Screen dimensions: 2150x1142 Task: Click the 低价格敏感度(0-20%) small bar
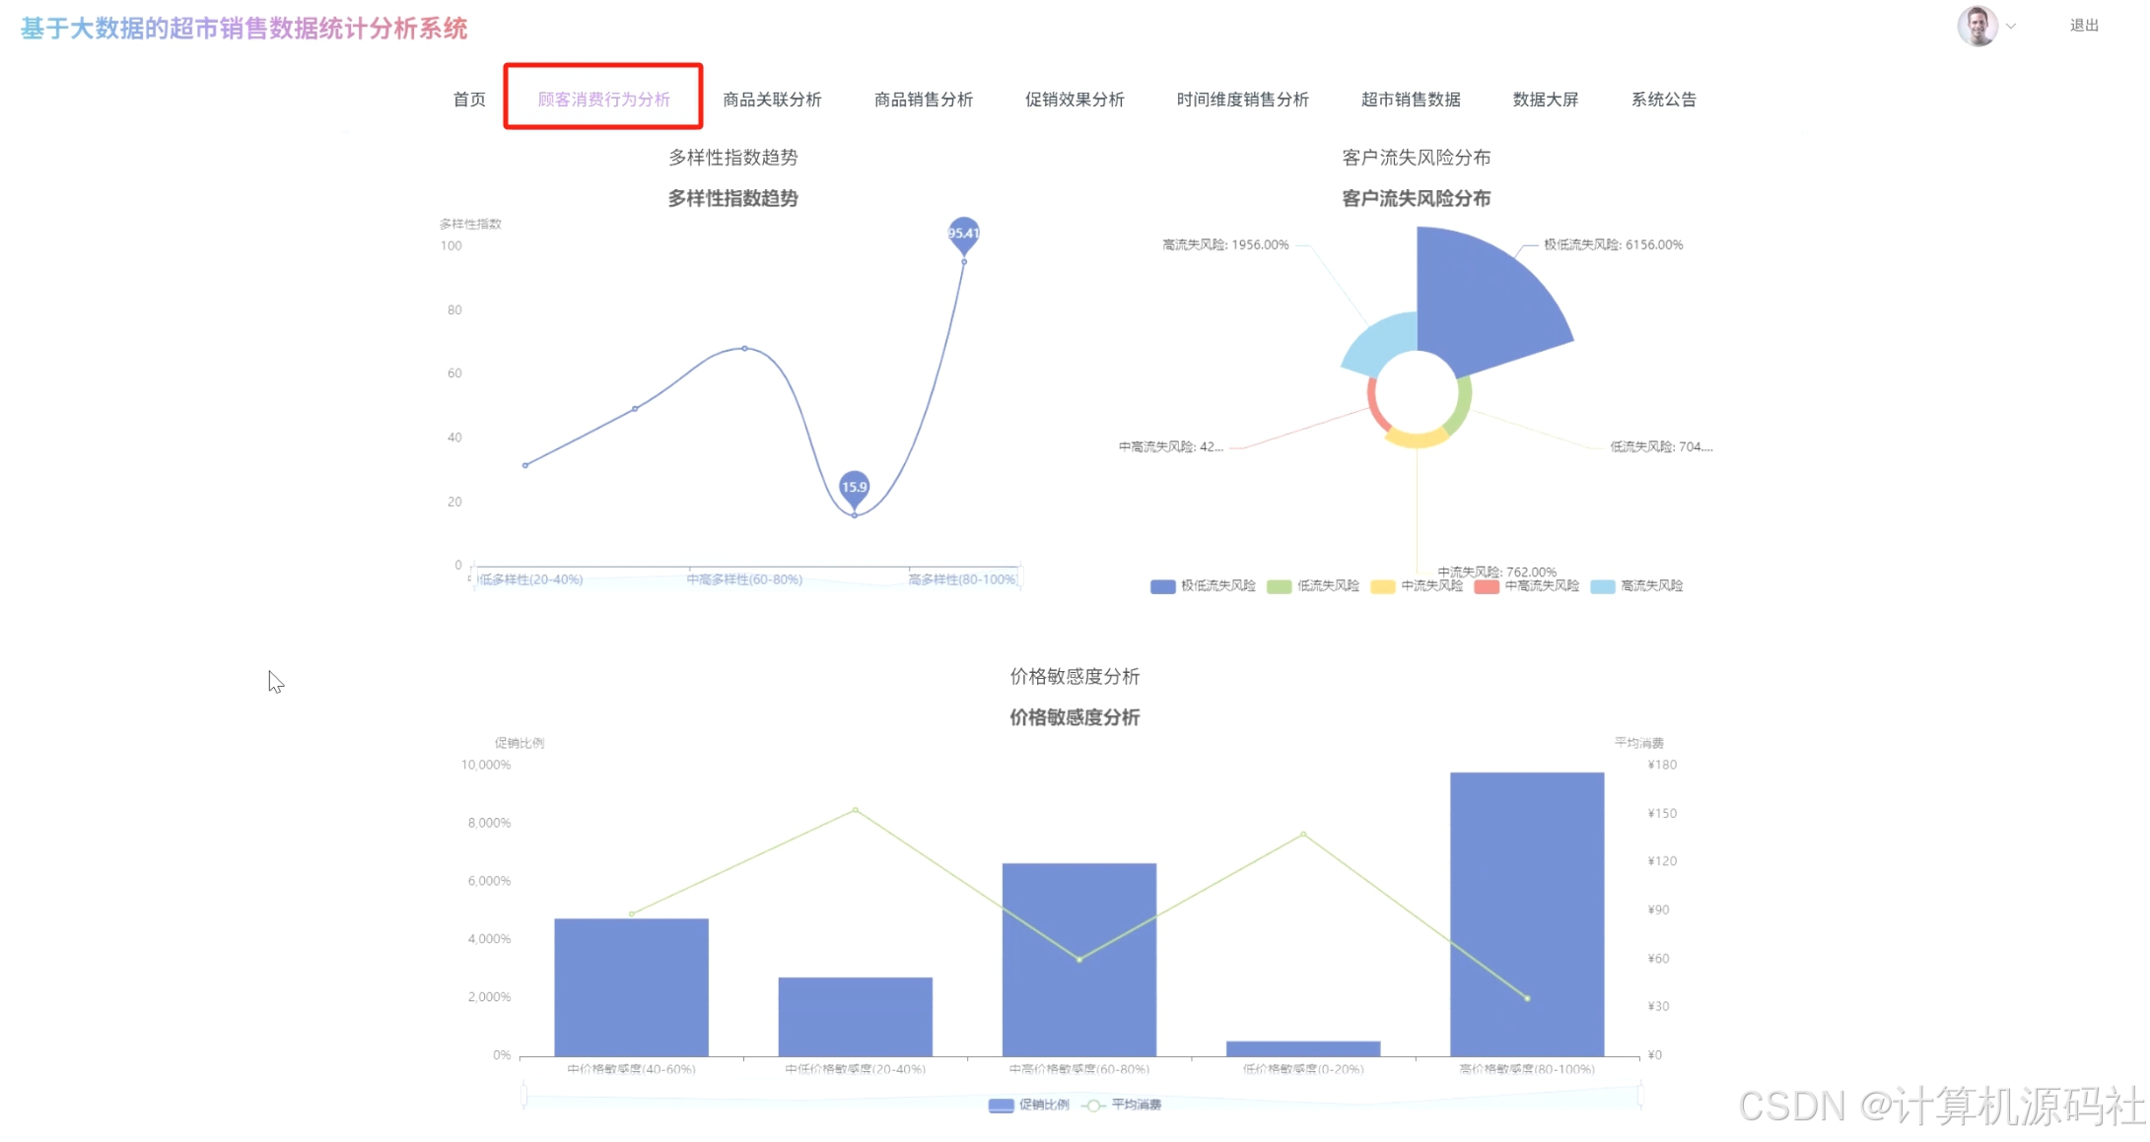point(1303,1048)
